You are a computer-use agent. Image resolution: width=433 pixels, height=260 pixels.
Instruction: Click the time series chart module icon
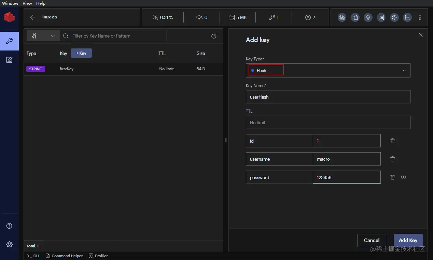[407, 17]
